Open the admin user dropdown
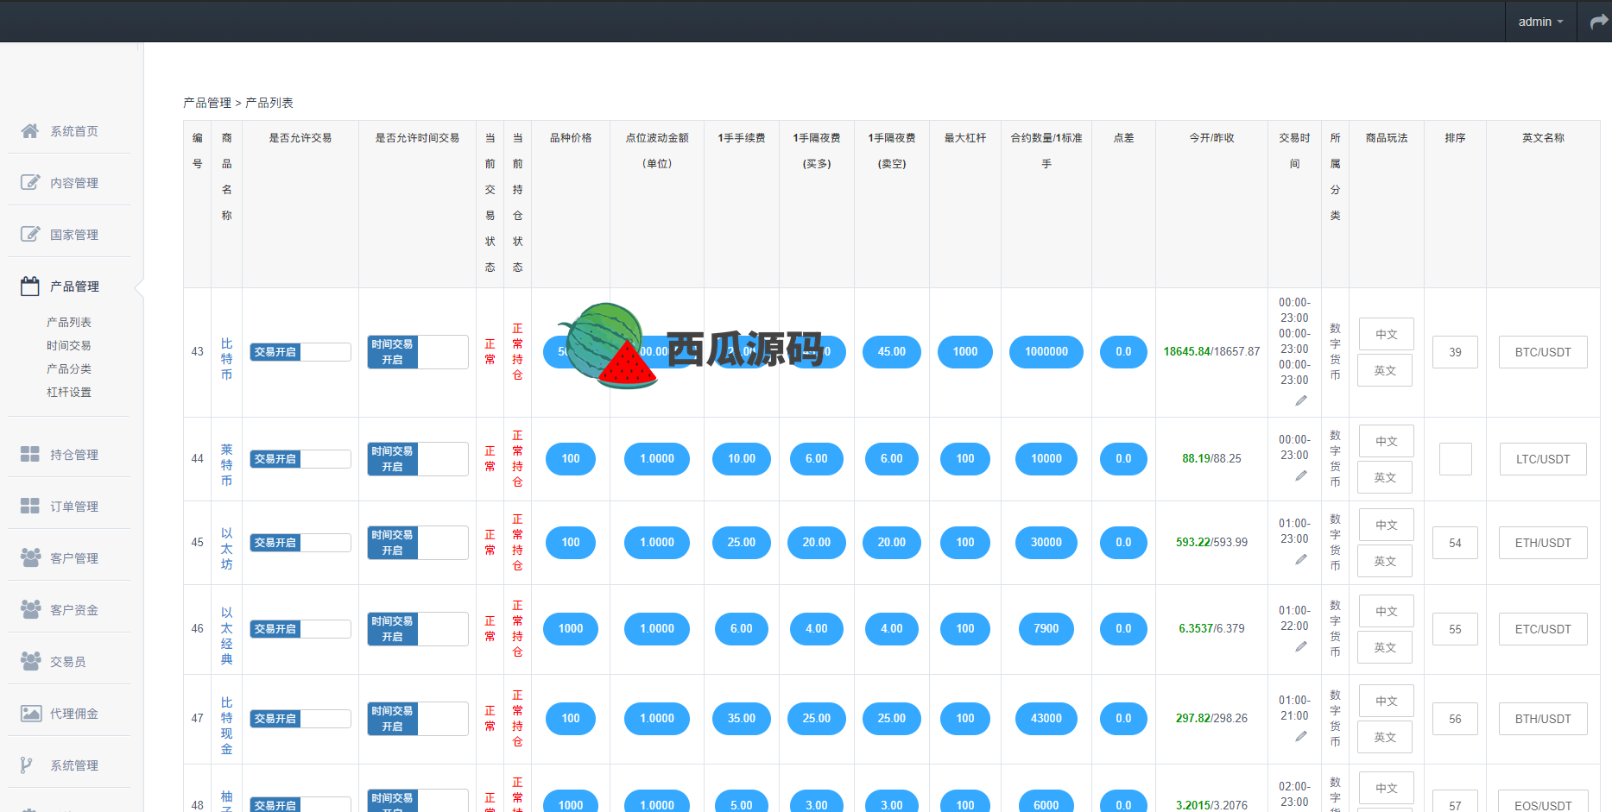1612x812 pixels. [x=1541, y=22]
